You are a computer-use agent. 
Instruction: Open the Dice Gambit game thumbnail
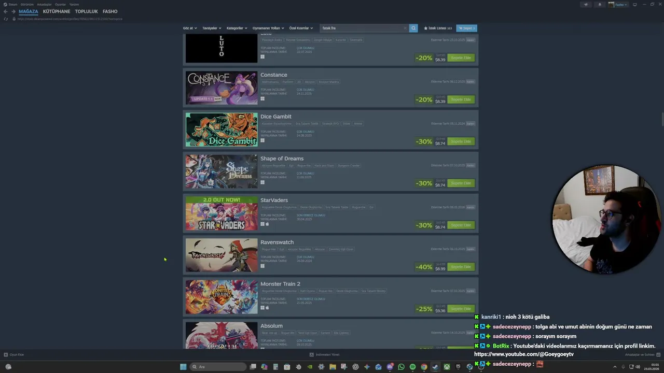(x=222, y=130)
